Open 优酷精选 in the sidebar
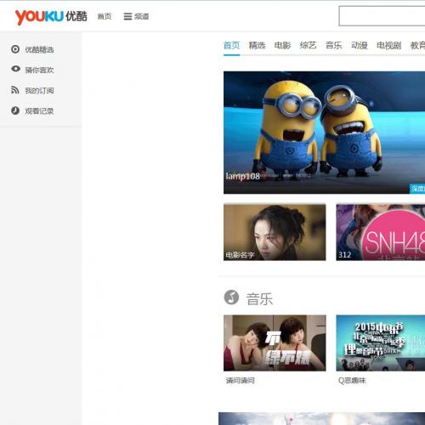The height and width of the screenshot is (425, 425). [x=39, y=49]
